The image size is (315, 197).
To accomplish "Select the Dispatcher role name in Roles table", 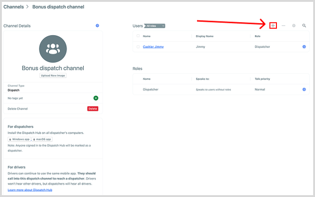I will tap(150, 89).
